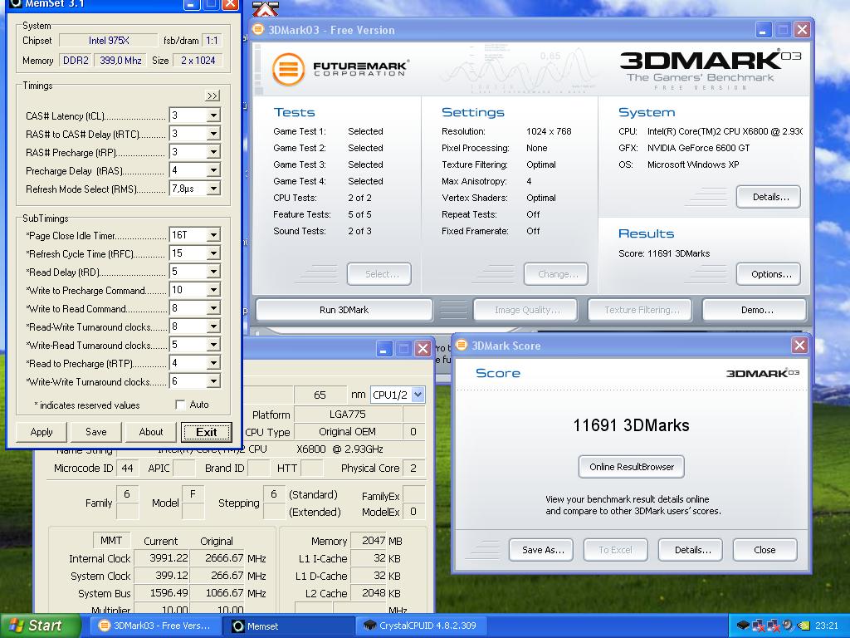
Task: Click the MMT label in CrystalCPUID
Action: pos(111,540)
